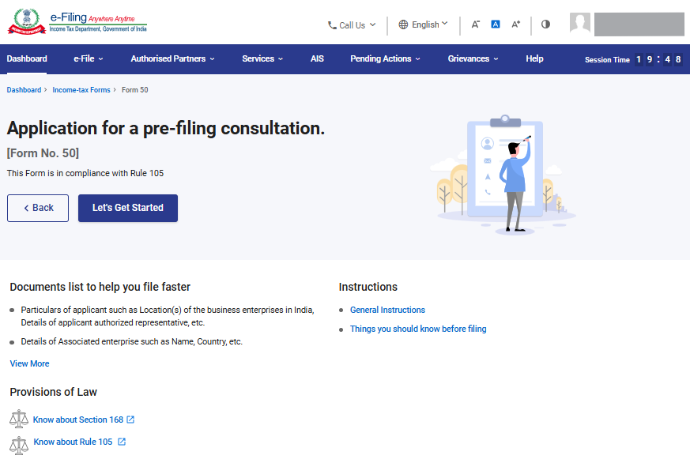Screen dimensions: 690x463
Task: Open the General Instructions link
Action: 388,310
